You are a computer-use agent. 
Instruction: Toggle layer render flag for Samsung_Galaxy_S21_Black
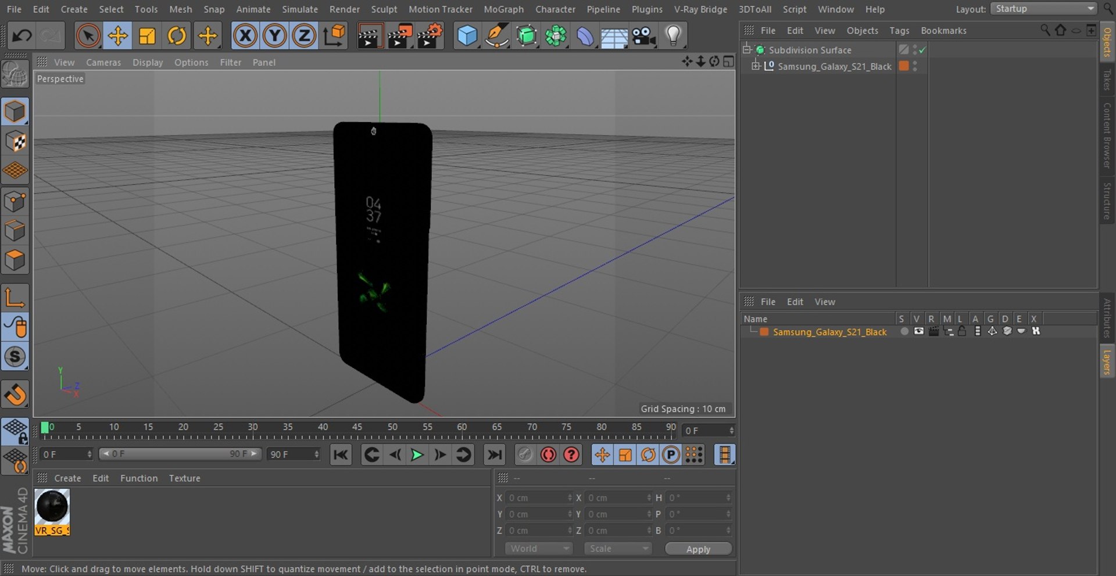tap(933, 331)
